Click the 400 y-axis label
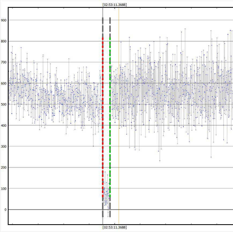 4,125
